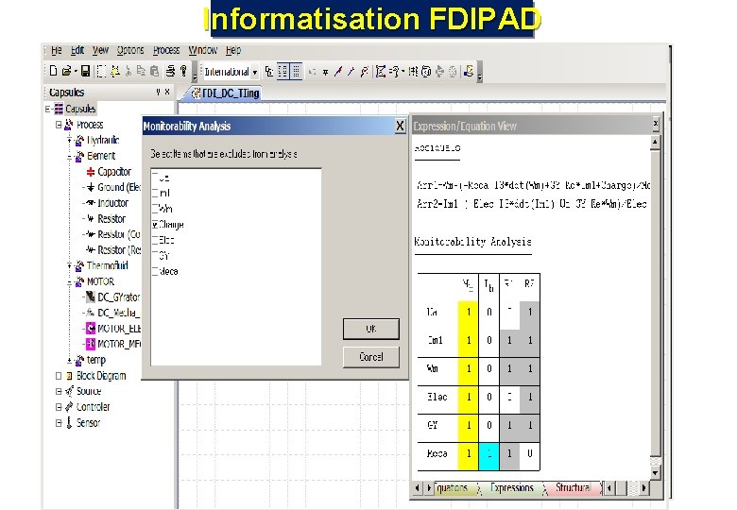Expand the Source tree node

coord(59,391)
